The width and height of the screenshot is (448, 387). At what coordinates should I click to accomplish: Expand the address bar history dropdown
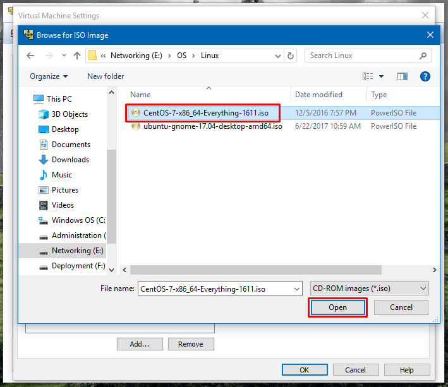click(278, 56)
